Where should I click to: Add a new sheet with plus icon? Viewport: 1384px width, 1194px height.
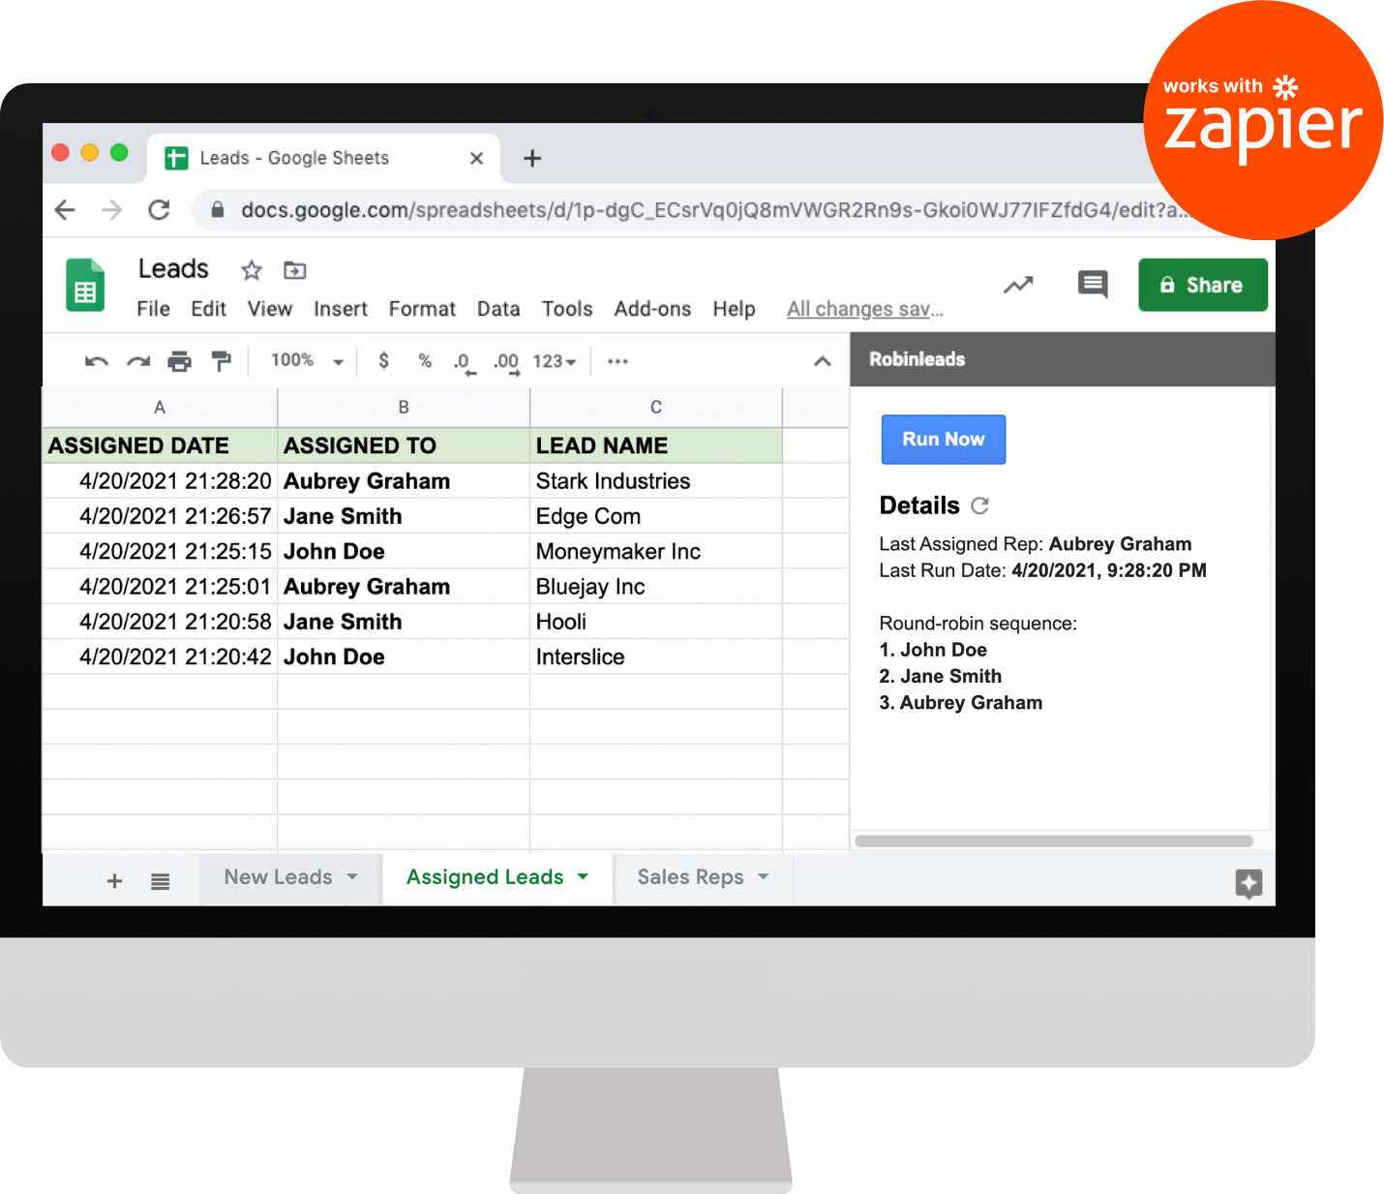(114, 880)
